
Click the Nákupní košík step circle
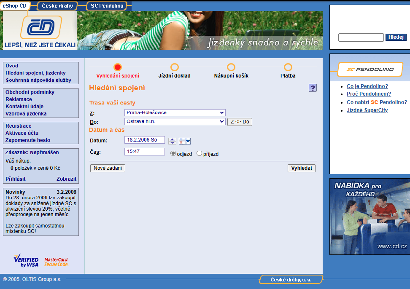click(231, 67)
